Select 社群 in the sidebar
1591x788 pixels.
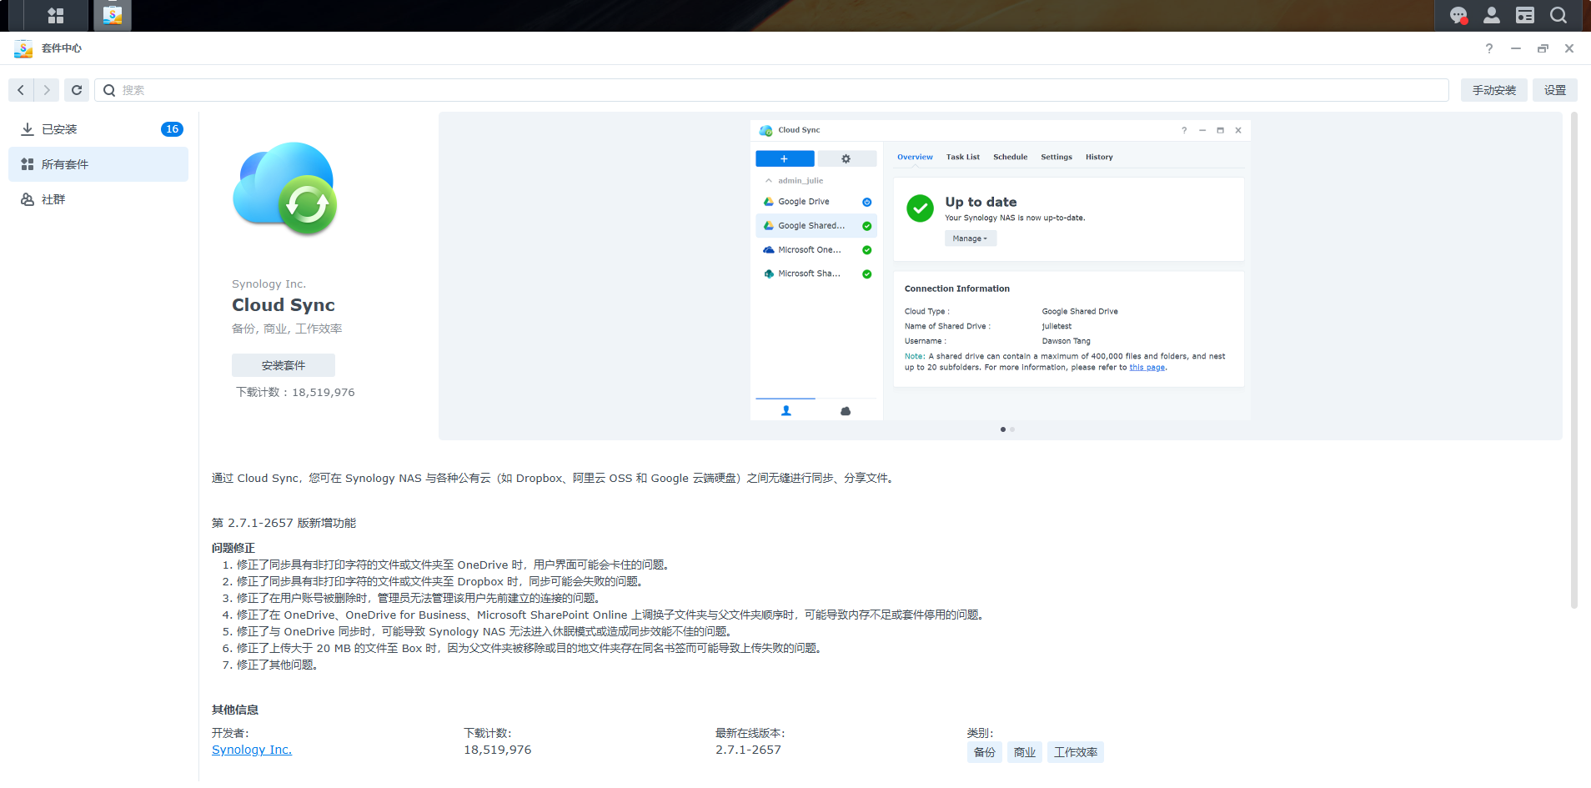[x=98, y=199]
